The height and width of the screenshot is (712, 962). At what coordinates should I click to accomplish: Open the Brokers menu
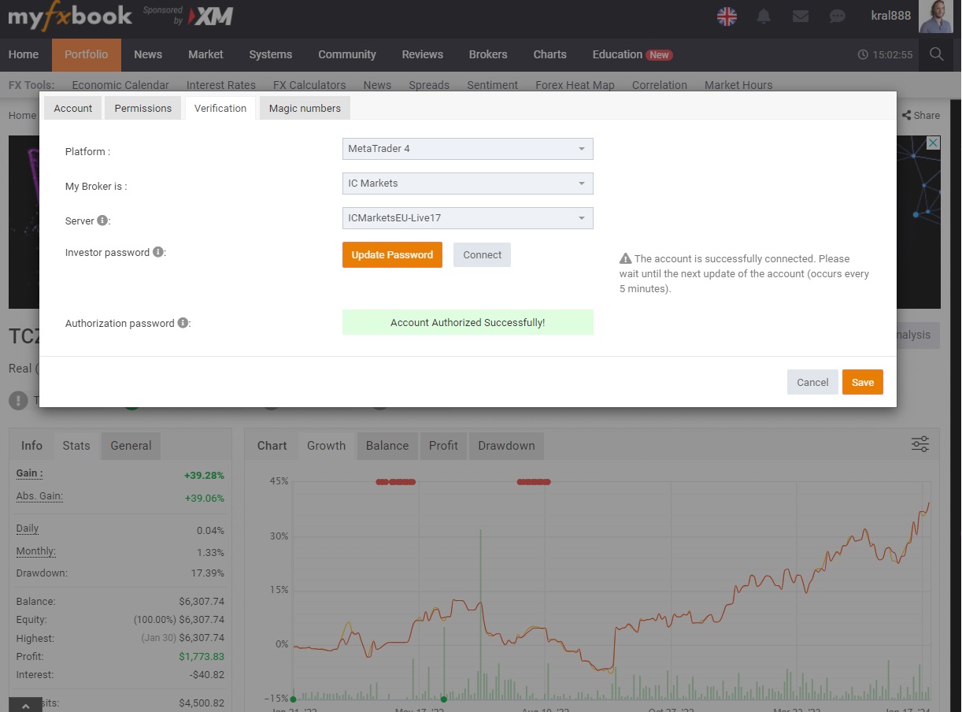pos(488,54)
